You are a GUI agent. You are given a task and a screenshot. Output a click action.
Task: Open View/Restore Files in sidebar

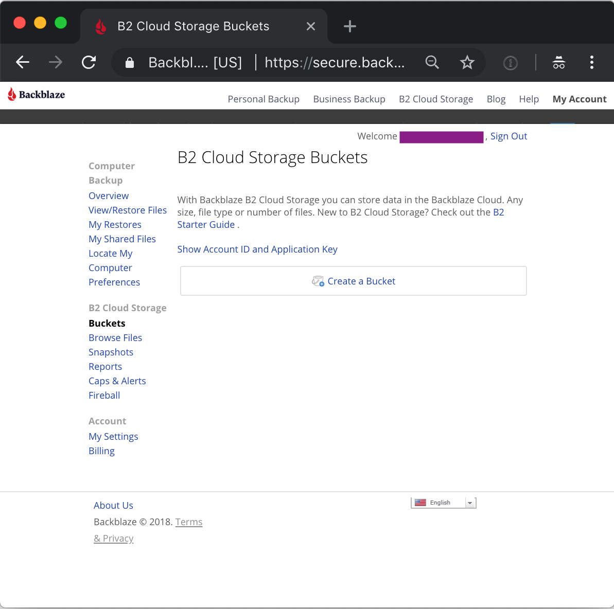(x=128, y=210)
